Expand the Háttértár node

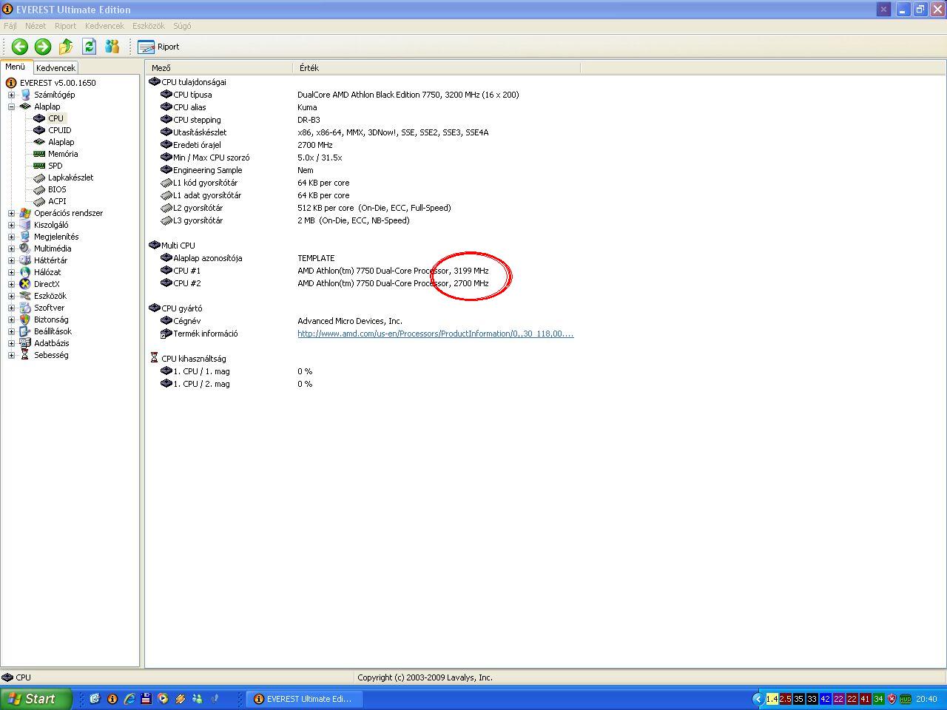click(11, 260)
